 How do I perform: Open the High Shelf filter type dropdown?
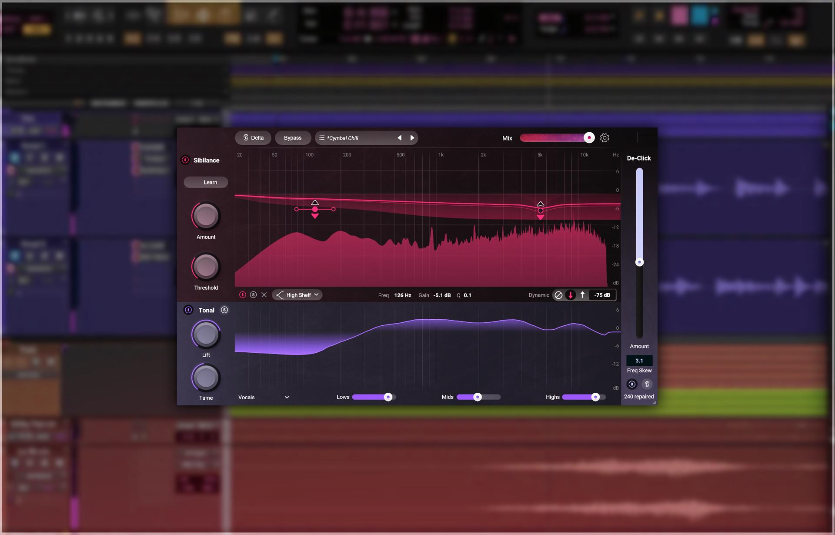coord(297,295)
